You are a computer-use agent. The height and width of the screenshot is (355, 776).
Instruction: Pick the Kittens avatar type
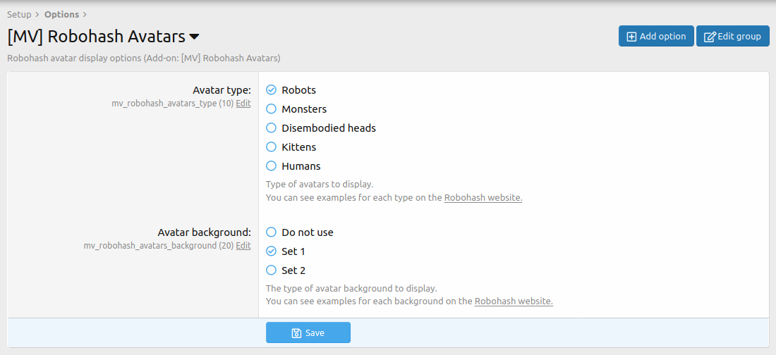coord(271,147)
